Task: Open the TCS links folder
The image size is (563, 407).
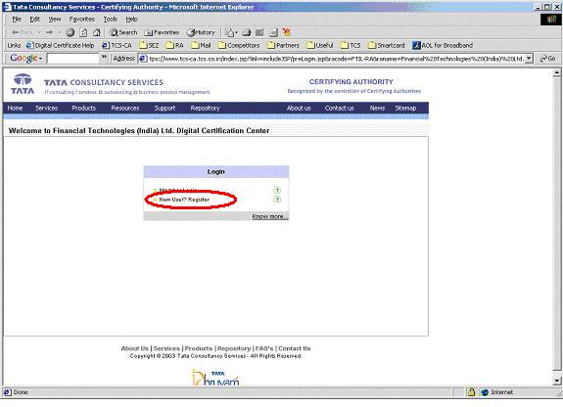Action: tap(351, 45)
